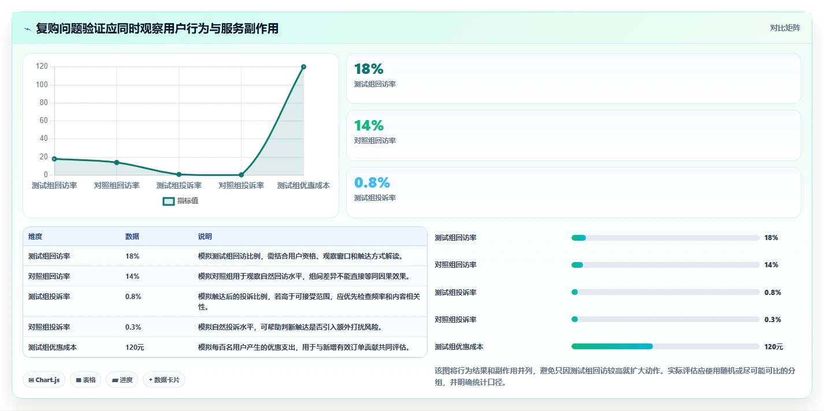The width and height of the screenshot is (824, 411).
Task: Click the 测试组回访率 progress bar
Action: point(665,238)
